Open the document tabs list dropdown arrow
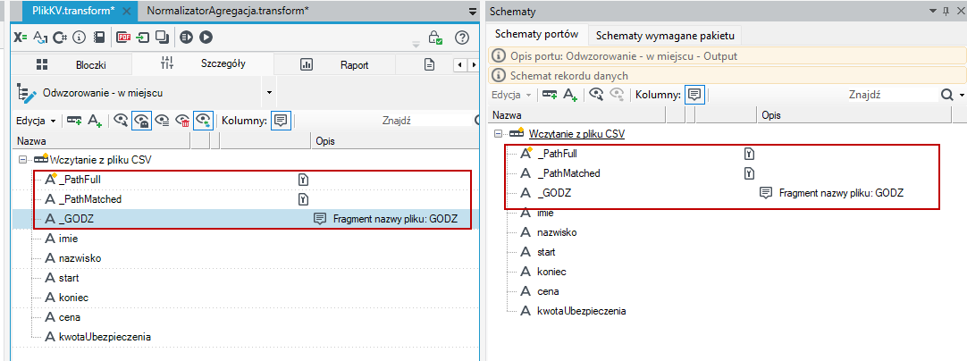Screen dimensions: 967x361 473,11
